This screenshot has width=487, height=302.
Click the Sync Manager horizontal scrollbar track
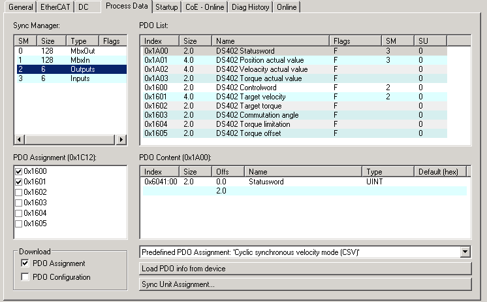click(71, 140)
